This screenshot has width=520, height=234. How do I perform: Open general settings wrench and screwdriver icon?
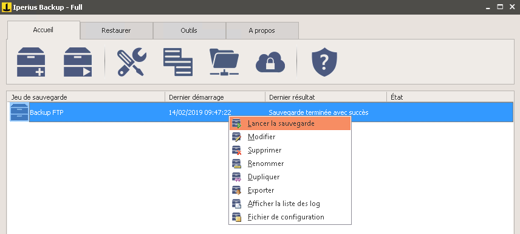tap(132, 62)
